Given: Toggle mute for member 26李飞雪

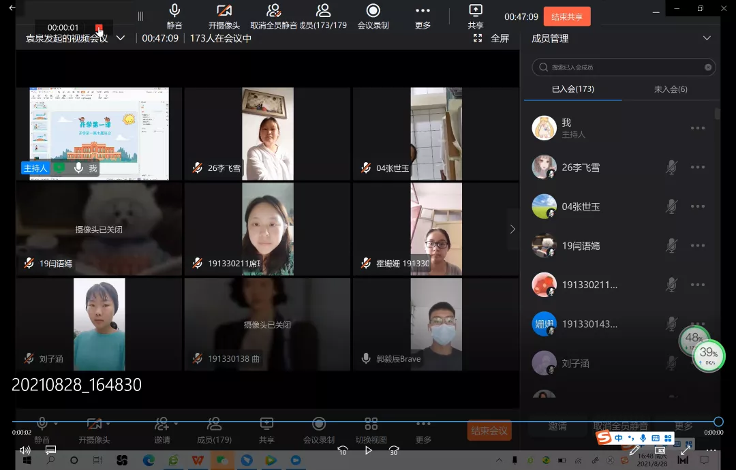Looking at the screenshot, I should click(x=671, y=168).
